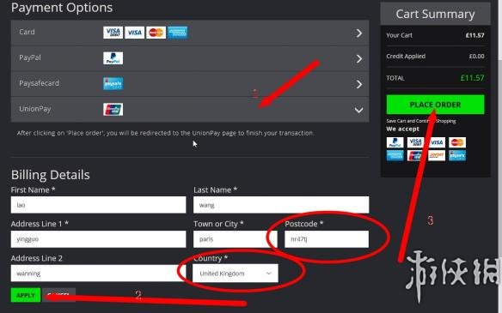The image size is (502, 313).
Task: Click the PayPal logo in PayPal row
Action: point(113,58)
